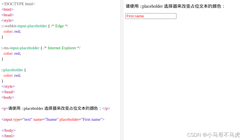Click the '</html>' closing tag line
The image size is (244, 140).
tap(8, 136)
